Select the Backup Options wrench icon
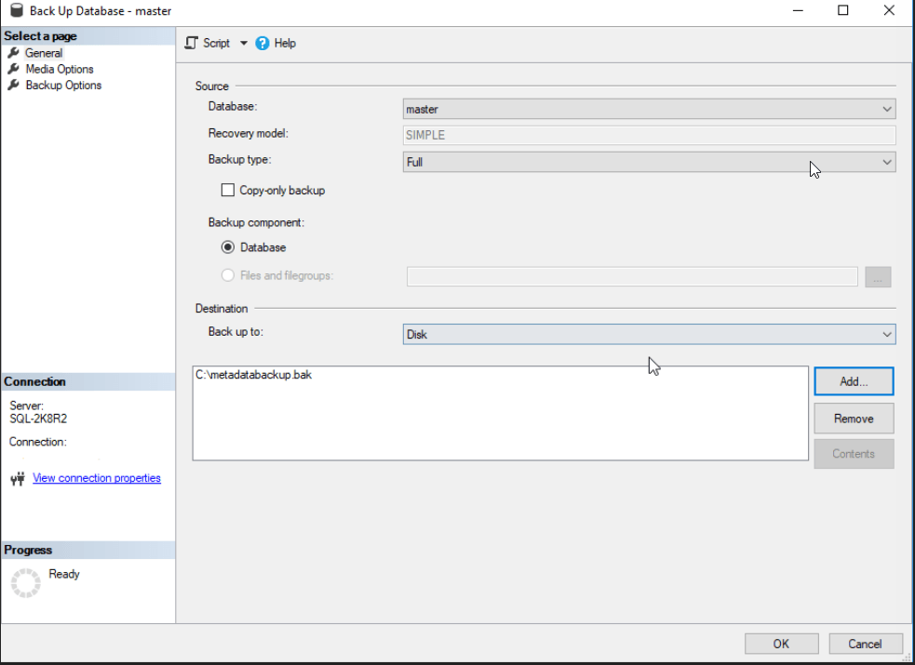Image resolution: width=915 pixels, height=665 pixels. pyautogui.click(x=13, y=85)
